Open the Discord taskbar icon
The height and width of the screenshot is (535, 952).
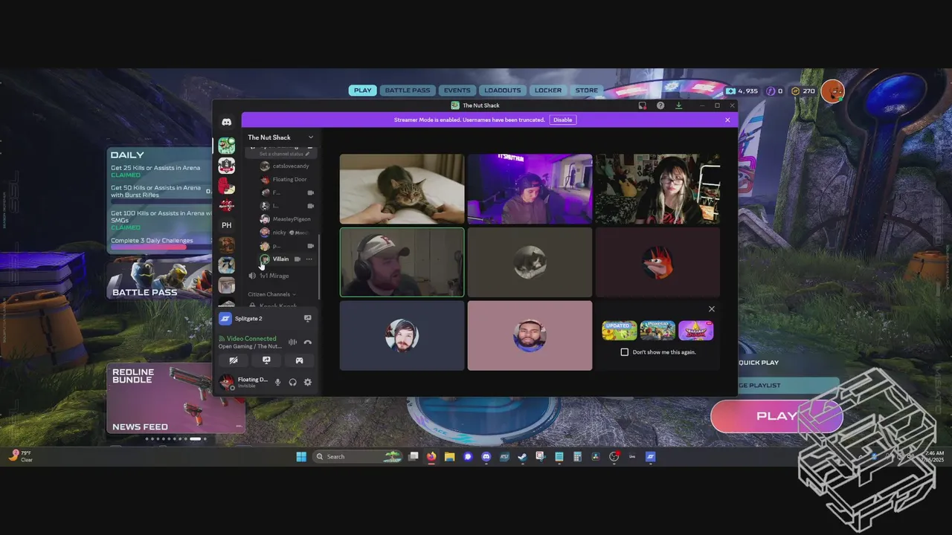486,457
